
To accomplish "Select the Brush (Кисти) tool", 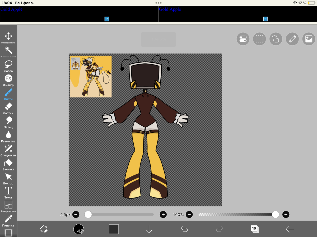I will point(8,94).
